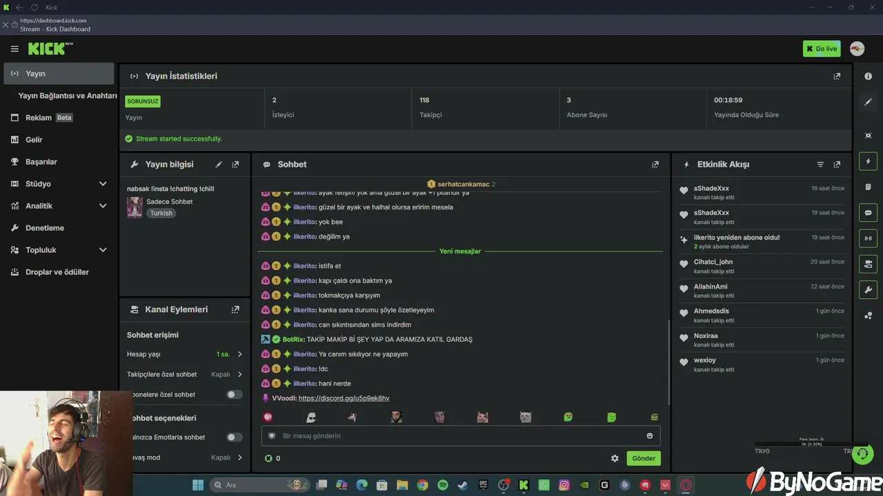Open Spotify from the taskbar
The image size is (883, 496).
(x=443, y=485)
